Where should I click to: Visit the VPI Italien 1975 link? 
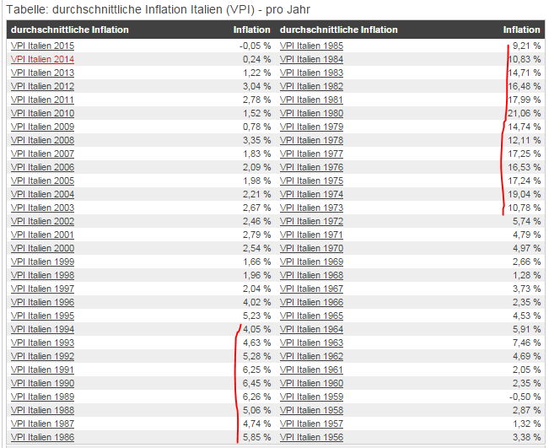(311, 181)
